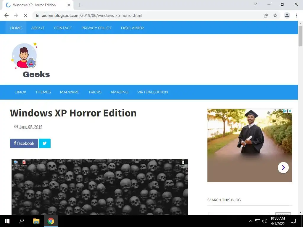Click the scrollbar down arrow
The width and height of the screenshot is (303, 227).
(x=300, y=213)
